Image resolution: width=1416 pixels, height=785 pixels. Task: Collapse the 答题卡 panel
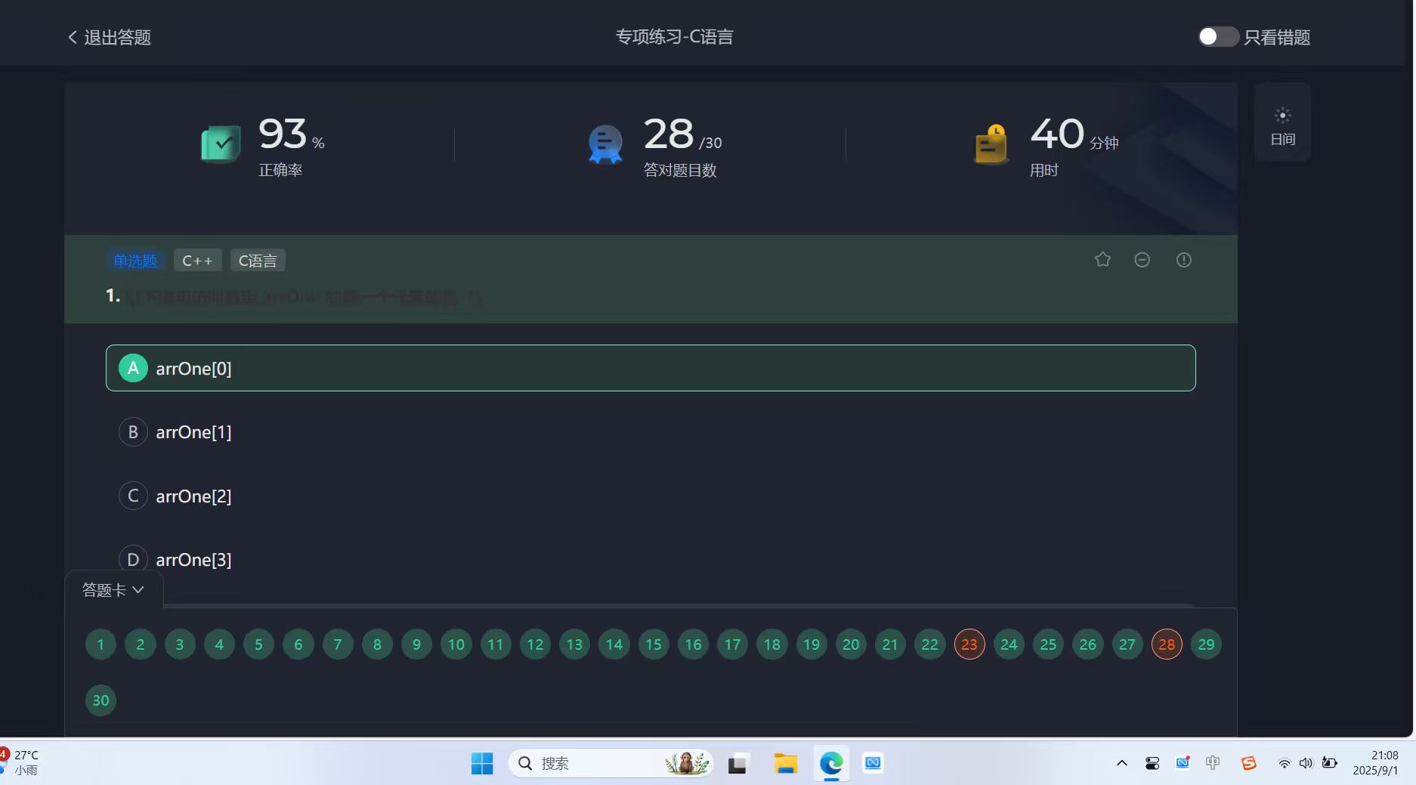tap(112, 590)
